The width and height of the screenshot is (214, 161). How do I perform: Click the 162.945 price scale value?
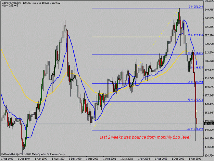point(209,113)
